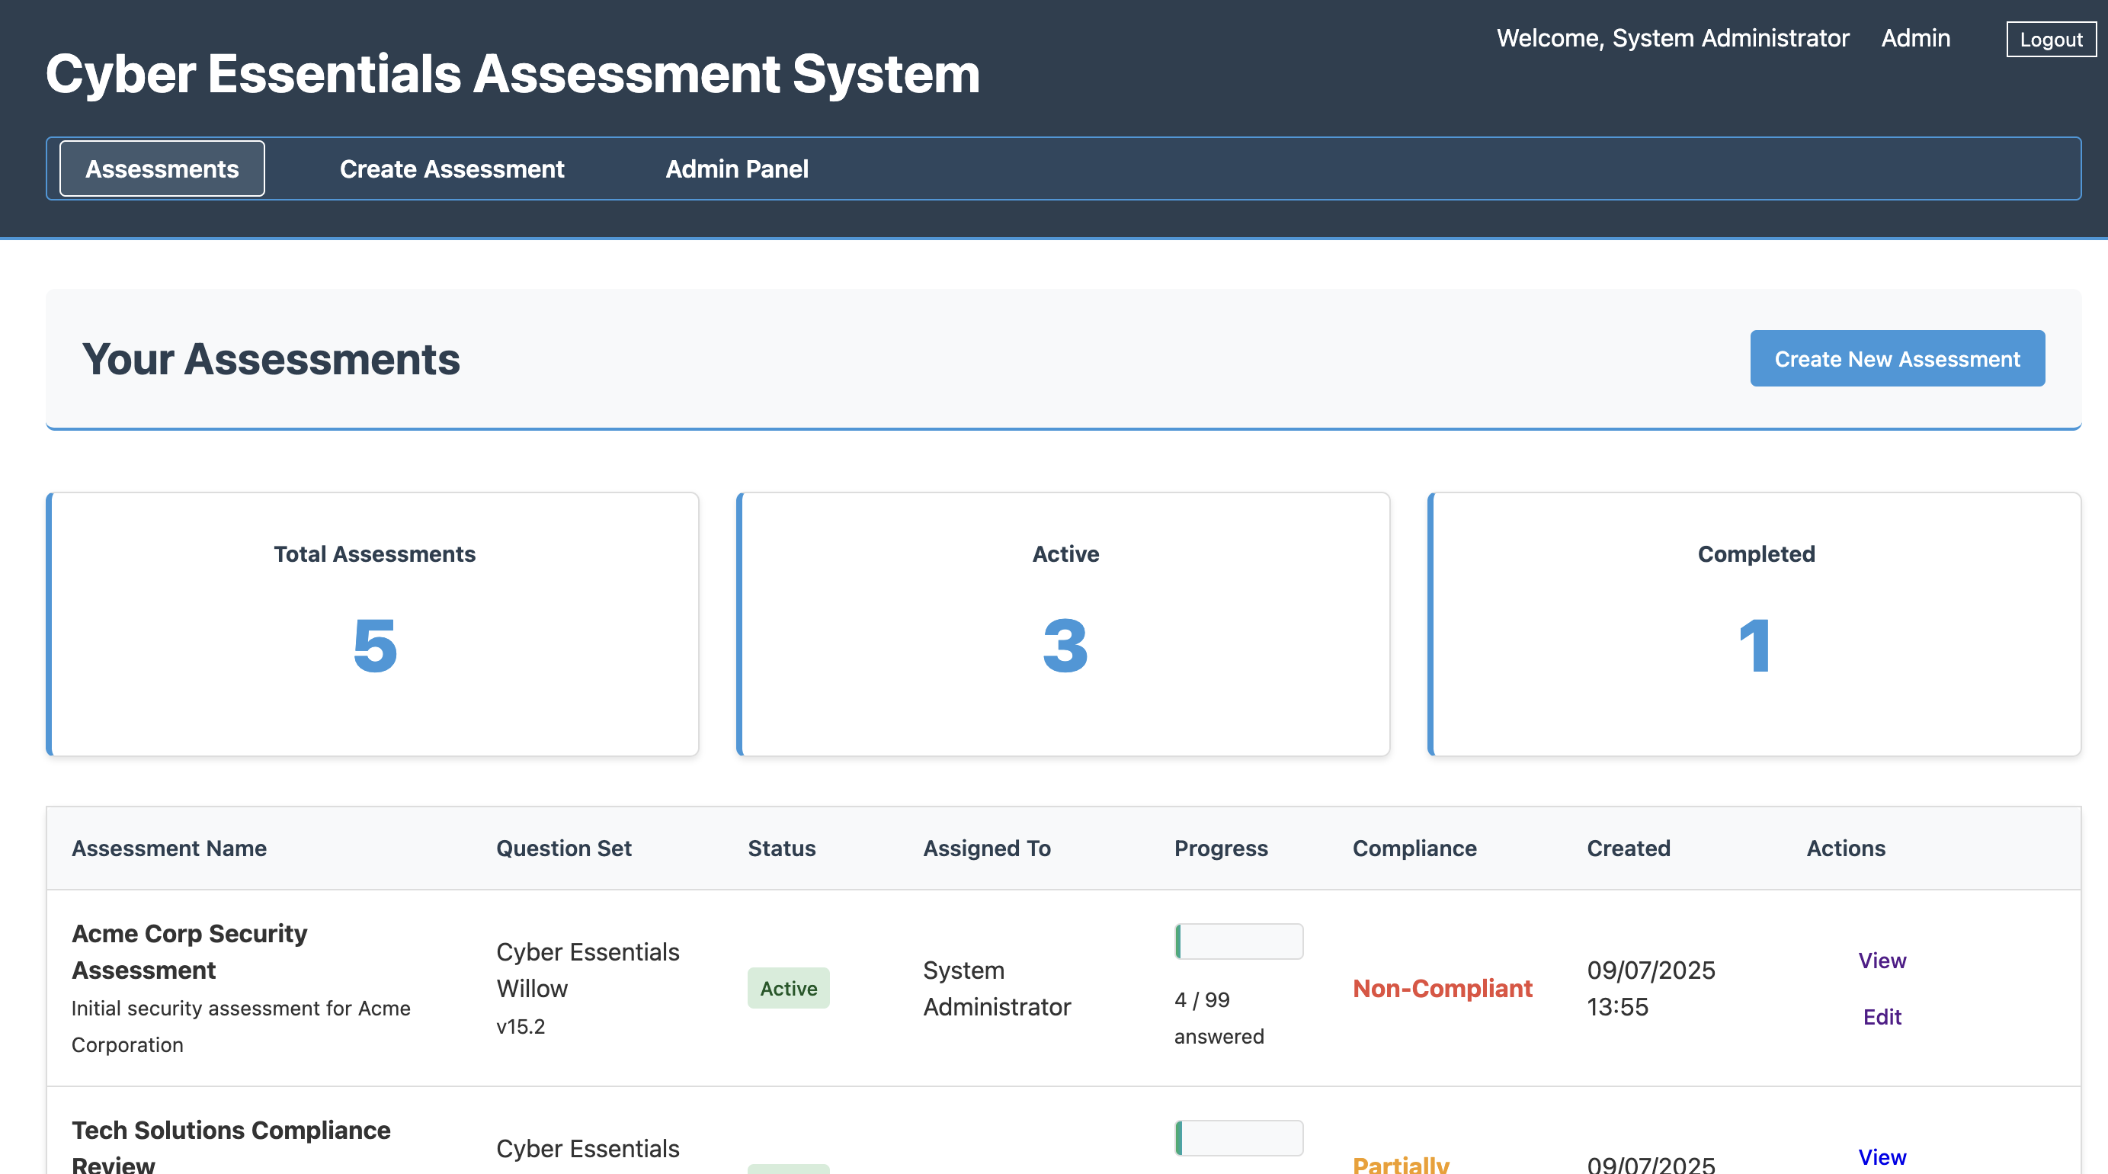Select the Active assessments counter card
This screenshot has width=2108, height=1174.
(x=1065, y=624)
